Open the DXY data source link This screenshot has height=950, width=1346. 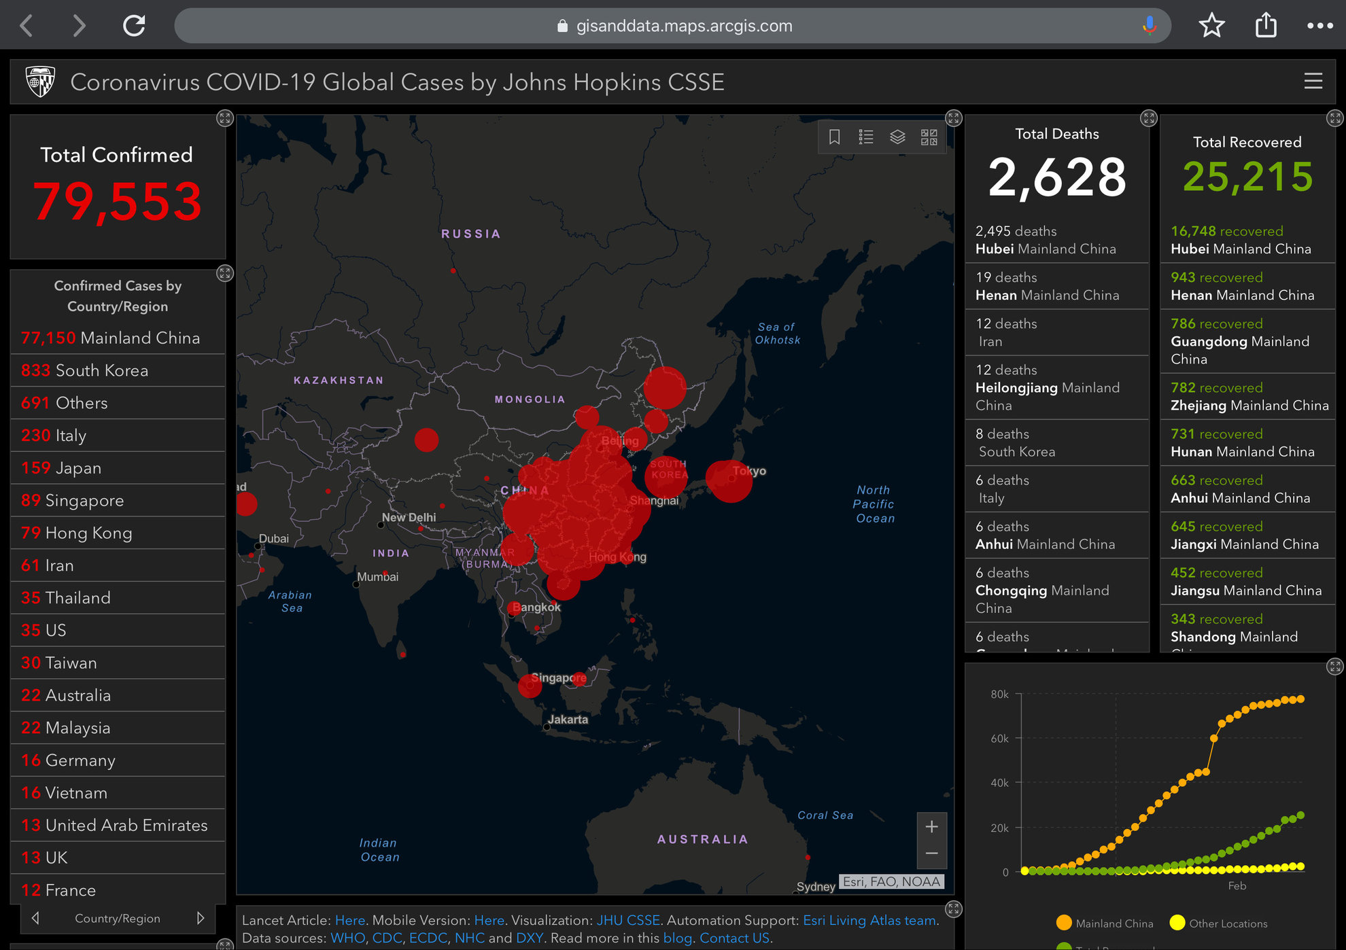click(529, 938)
